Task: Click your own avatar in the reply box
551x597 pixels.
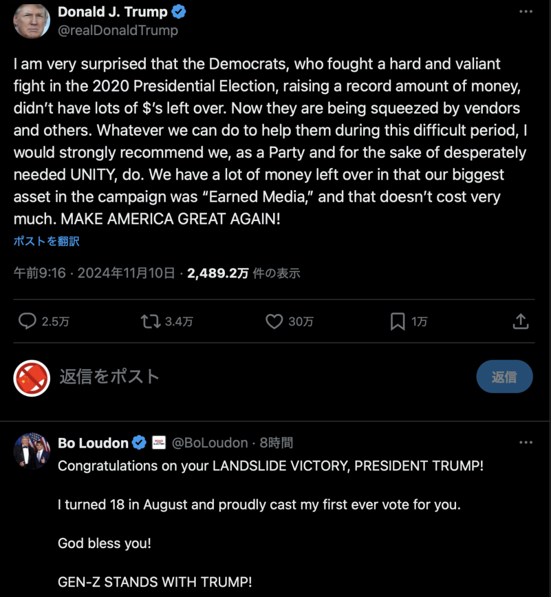Action: pyautogui.click(x=31, y=376)
